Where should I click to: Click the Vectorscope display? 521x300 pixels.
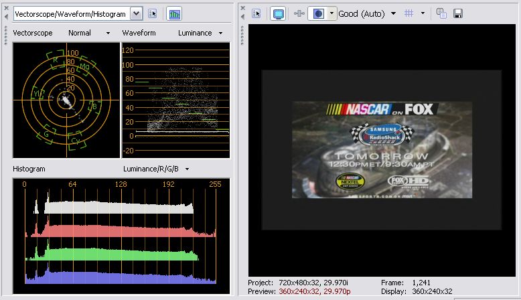coord(66,100)
